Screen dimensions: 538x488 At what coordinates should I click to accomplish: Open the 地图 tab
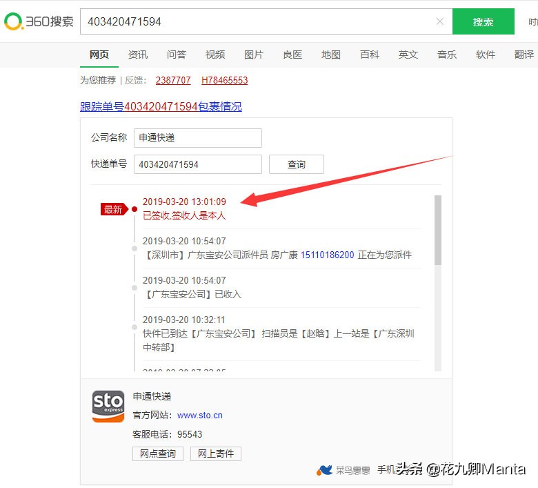point(331,55)
